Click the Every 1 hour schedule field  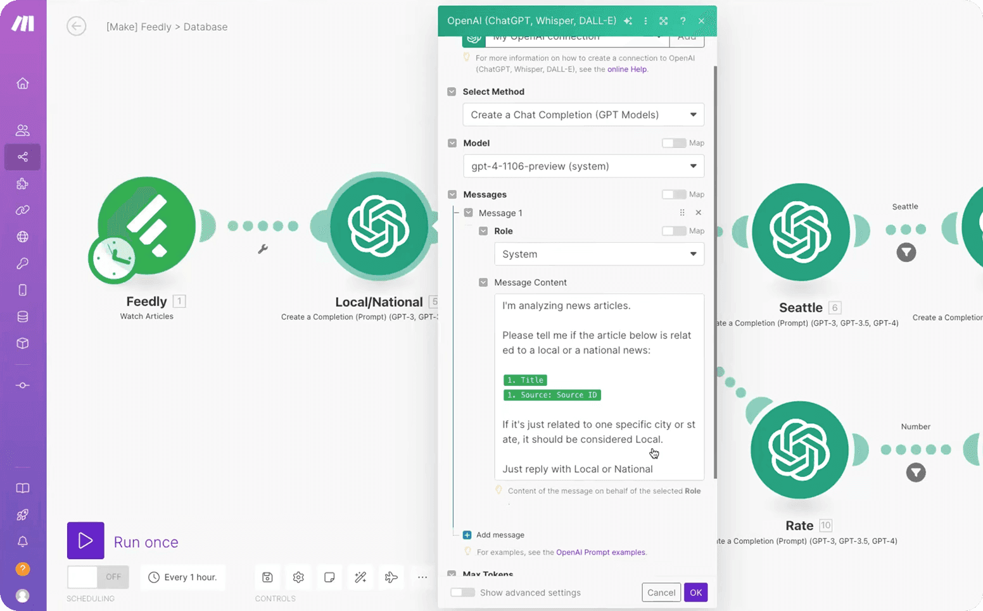click(x=182, y=577)
